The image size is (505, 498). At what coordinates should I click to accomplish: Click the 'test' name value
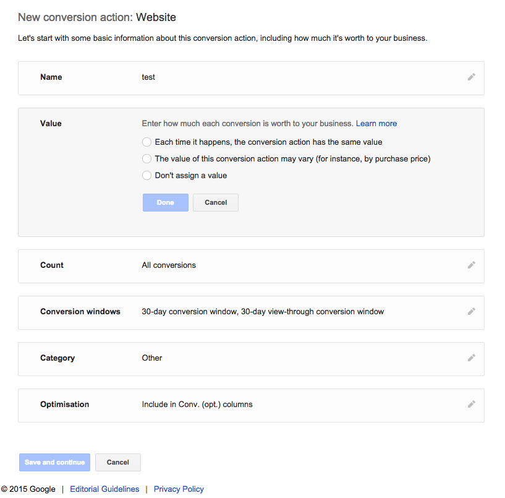(148, 77)
